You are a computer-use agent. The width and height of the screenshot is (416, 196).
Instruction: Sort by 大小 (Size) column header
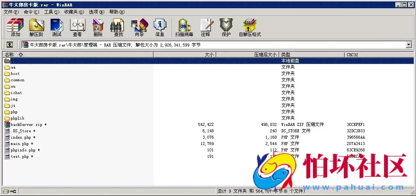click(185, 55)
